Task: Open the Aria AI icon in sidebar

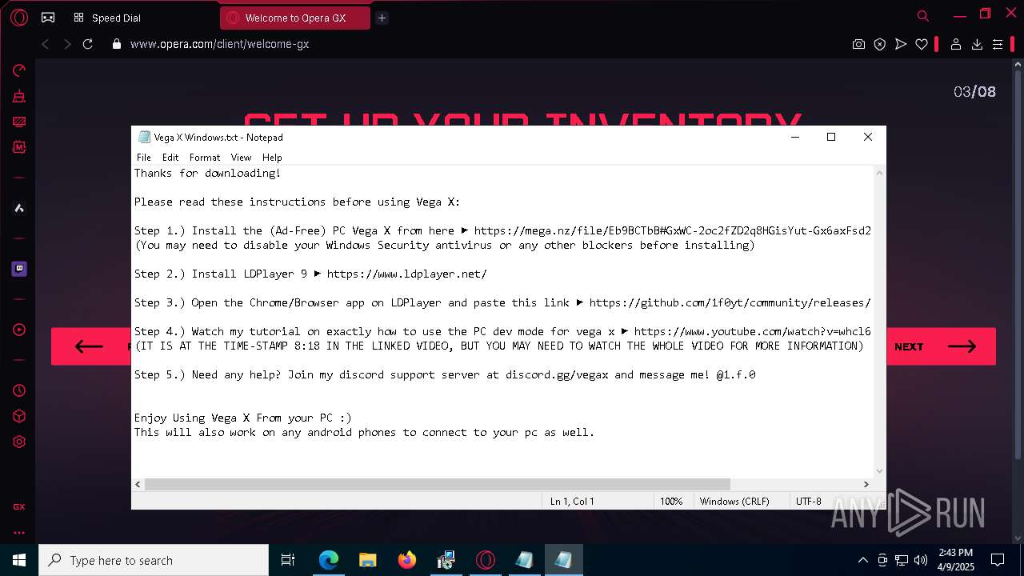Action: click(x=19, y=208)
